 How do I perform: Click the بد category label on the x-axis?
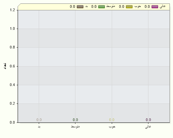pyautogui.click(x=39, y=127)
